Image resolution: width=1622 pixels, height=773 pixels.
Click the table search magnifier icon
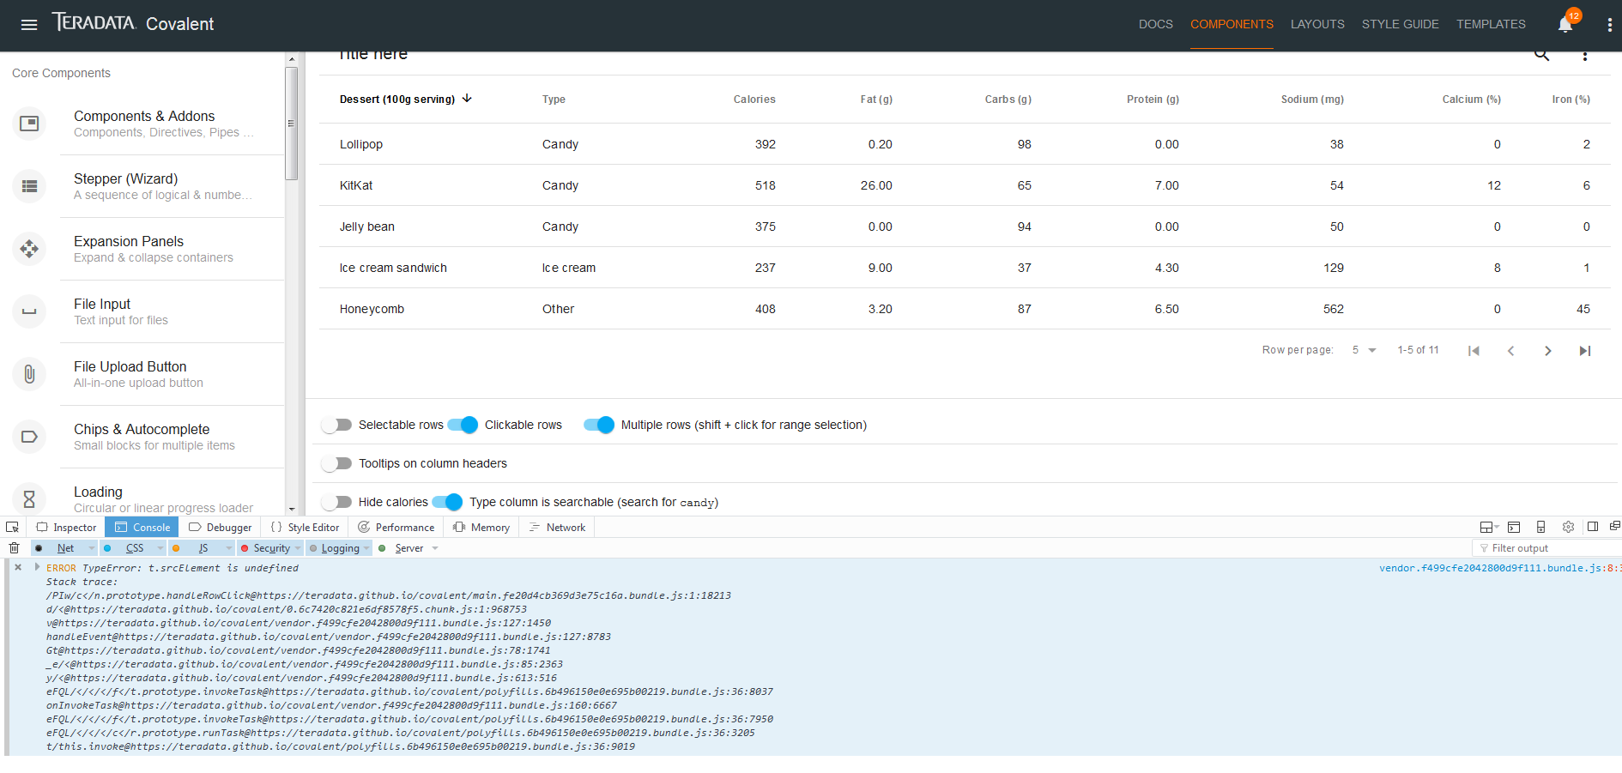[1541, 55]
